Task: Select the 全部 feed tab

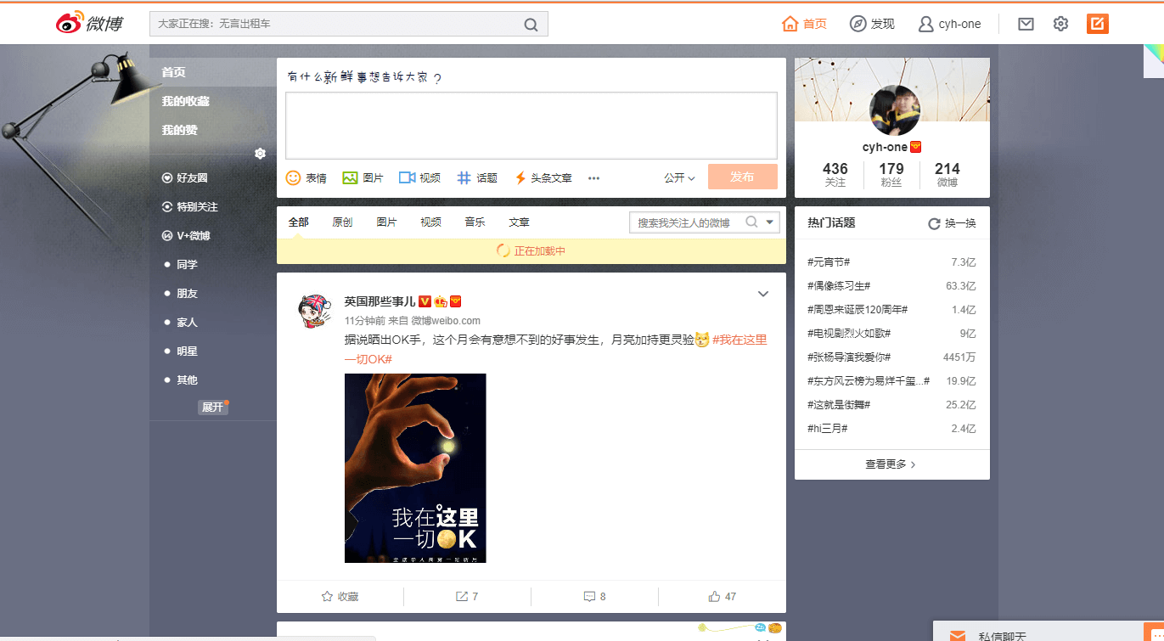Action: coord(298,222)
